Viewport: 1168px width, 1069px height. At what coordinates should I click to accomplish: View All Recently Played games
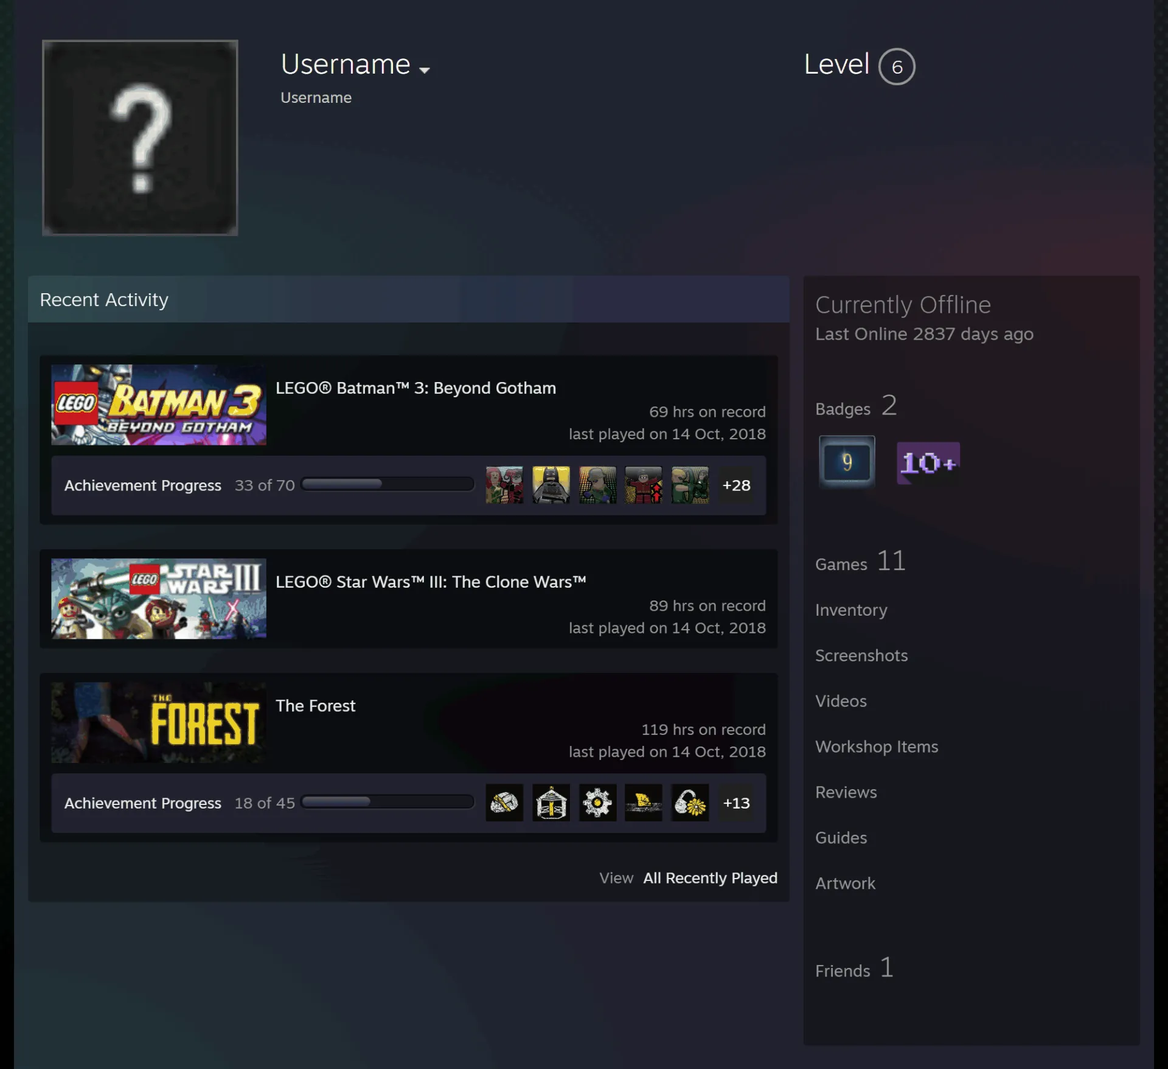710,878
